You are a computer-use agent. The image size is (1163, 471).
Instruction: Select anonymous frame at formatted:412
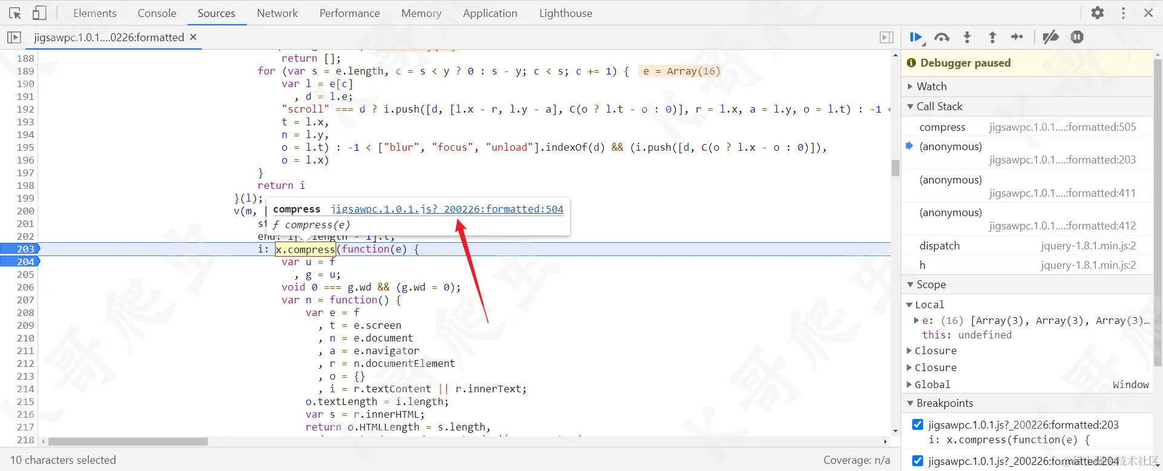(x=1027, y=219)
